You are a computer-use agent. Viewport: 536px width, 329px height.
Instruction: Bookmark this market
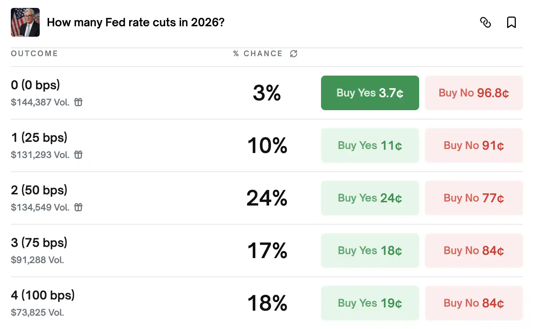tap(511, 23)
